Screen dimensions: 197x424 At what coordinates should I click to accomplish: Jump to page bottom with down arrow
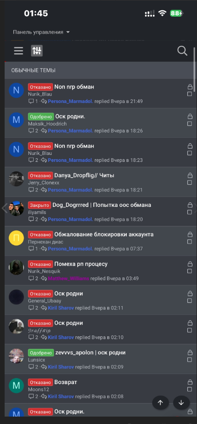(x=181, y=403)
